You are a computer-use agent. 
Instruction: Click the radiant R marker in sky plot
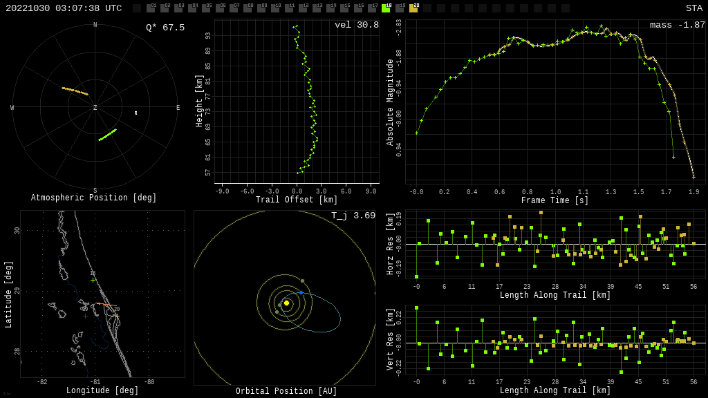pyautogui.click(x=136, y=113)
